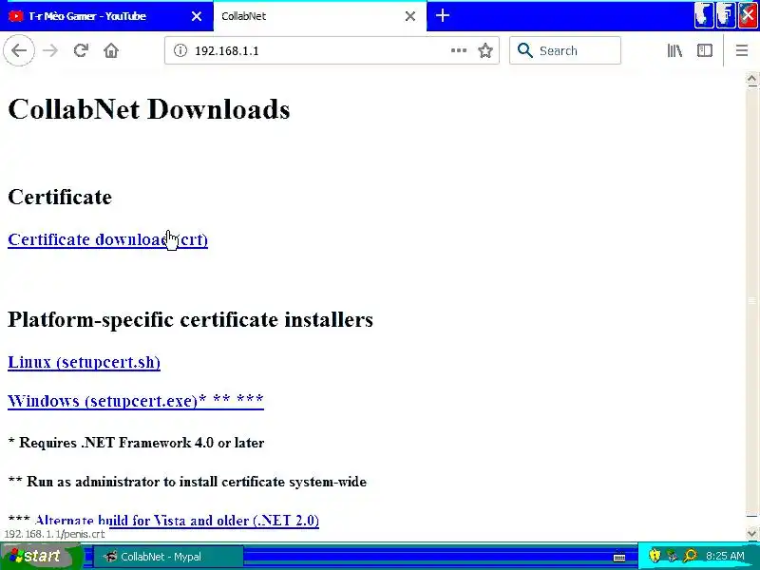Click the magnifier tray icon
Screen dimensions: 760x570
pyautogui.click(x=691, y=556)
